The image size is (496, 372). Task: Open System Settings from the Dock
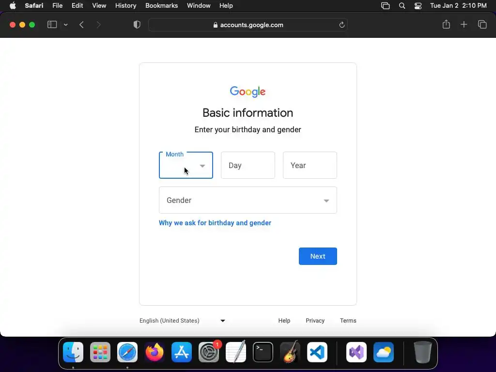209,352
